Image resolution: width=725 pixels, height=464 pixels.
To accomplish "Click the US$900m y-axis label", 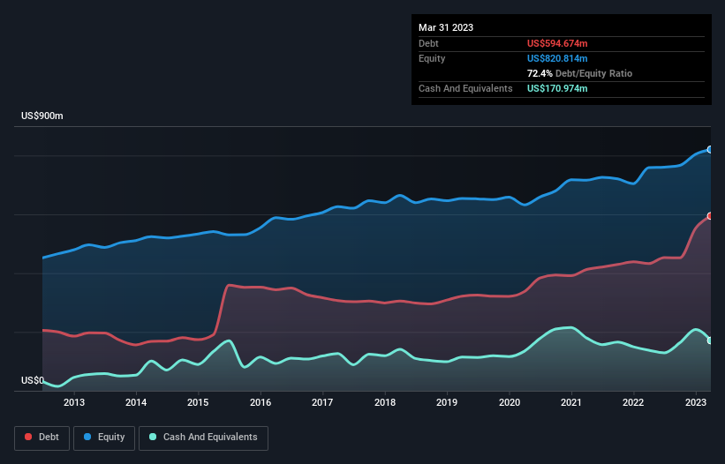I will (42, 116).
